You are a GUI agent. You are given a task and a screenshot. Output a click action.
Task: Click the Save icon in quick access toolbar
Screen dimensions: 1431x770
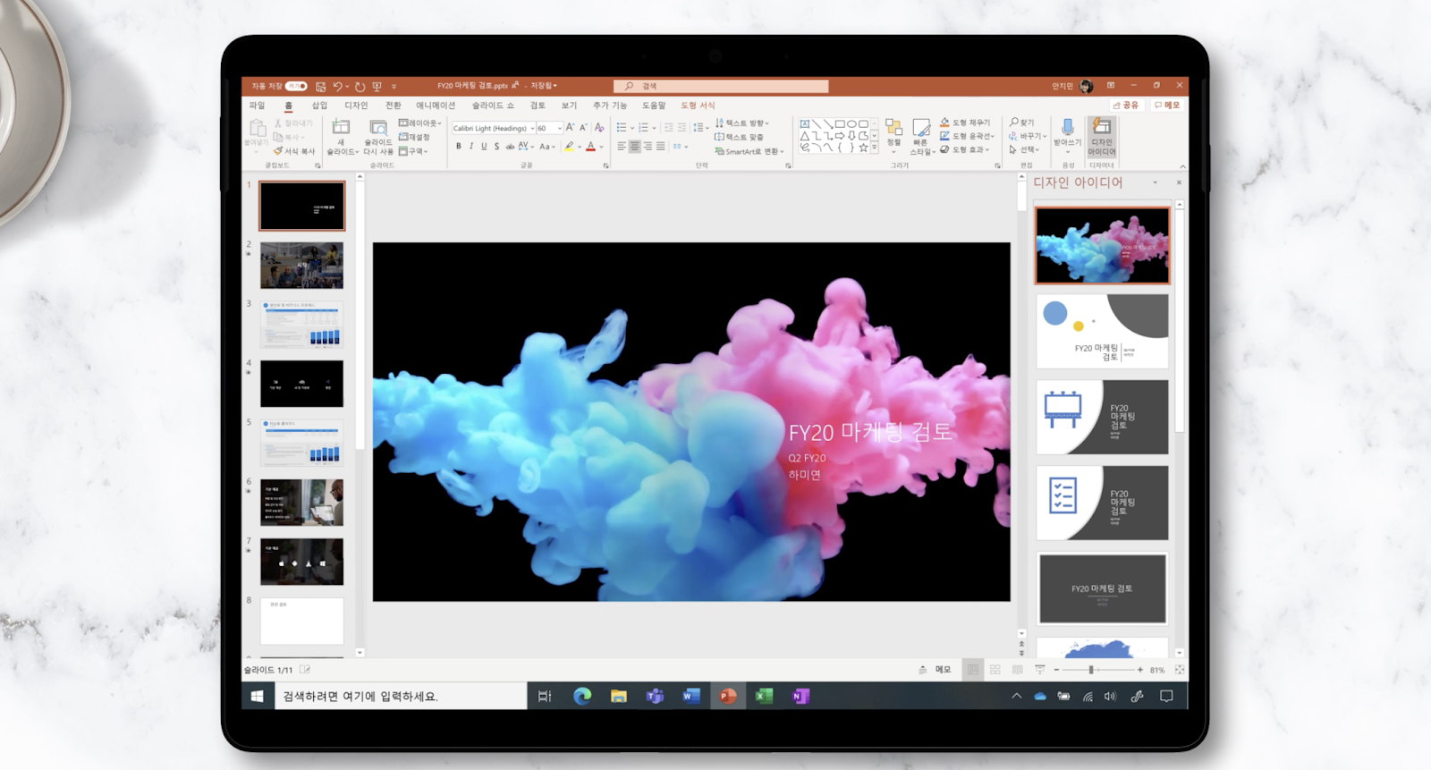click(x=320, y=87)
